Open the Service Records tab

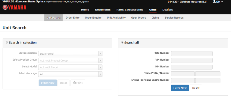click(x=174, y=18)
